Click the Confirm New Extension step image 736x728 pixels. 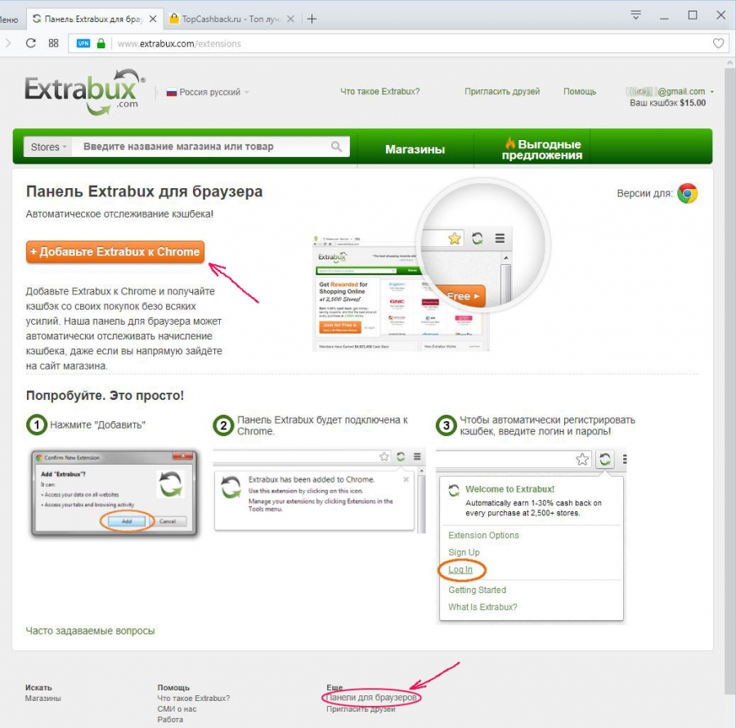[114, 492]
